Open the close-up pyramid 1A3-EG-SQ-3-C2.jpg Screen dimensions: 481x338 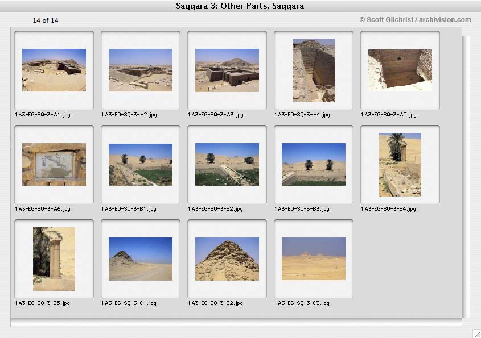click(x=227, y=259)
